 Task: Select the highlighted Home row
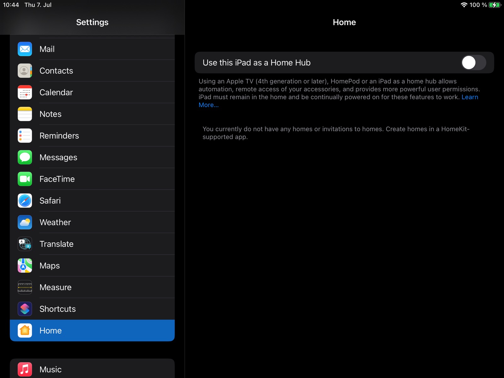click(x=92, y=330)
